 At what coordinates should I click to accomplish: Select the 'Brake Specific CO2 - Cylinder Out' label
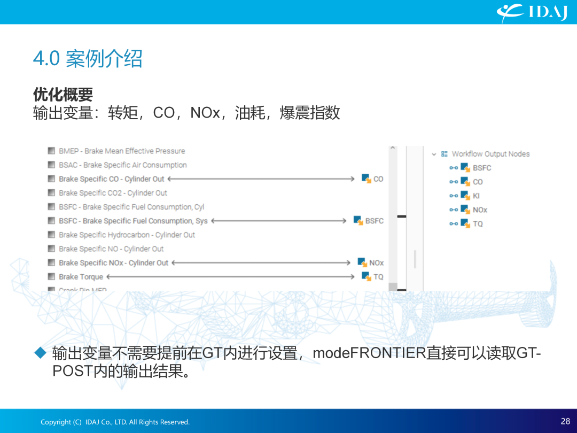pos(113,193)
